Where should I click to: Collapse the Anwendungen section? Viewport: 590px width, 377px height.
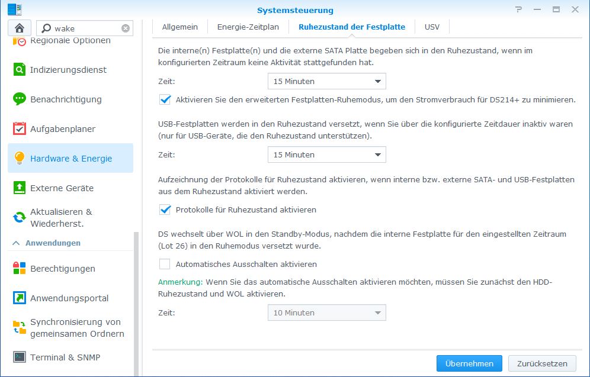pos(16,243)
